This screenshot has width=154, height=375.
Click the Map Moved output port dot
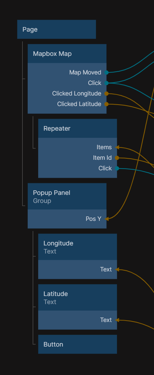pos(106,72)
